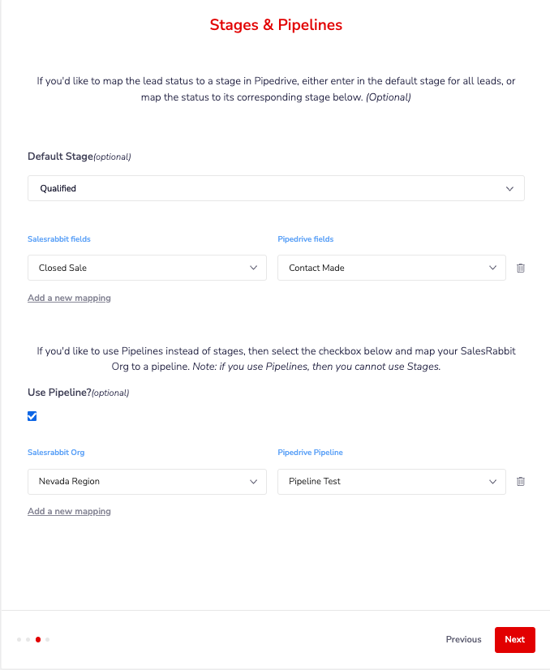
Task: Jump to the first step dot
Action: 19,640
